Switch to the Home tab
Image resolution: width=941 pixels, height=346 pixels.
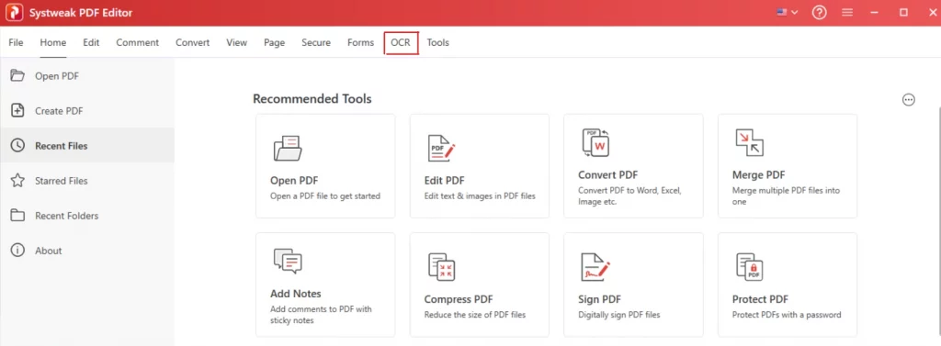point(52,42)
